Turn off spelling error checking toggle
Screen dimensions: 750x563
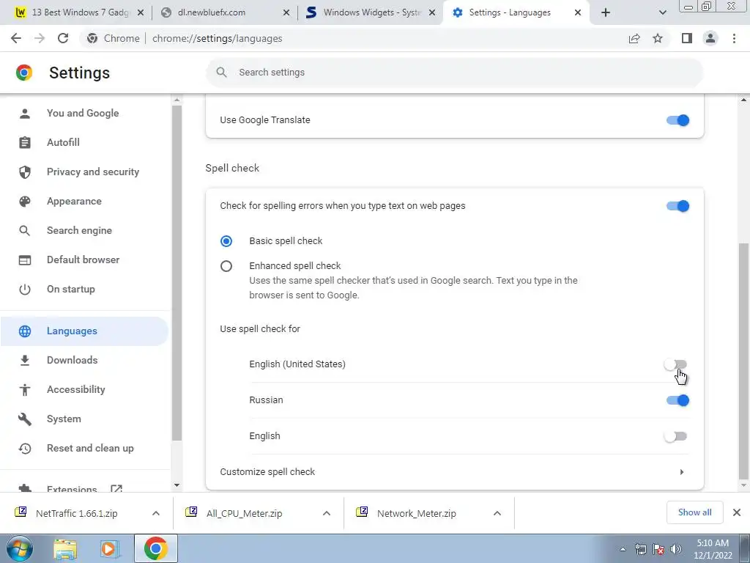tap(677, 206)
